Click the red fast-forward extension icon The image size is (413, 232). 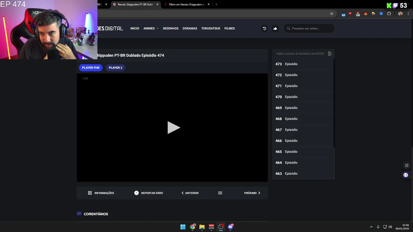point(350,14)
